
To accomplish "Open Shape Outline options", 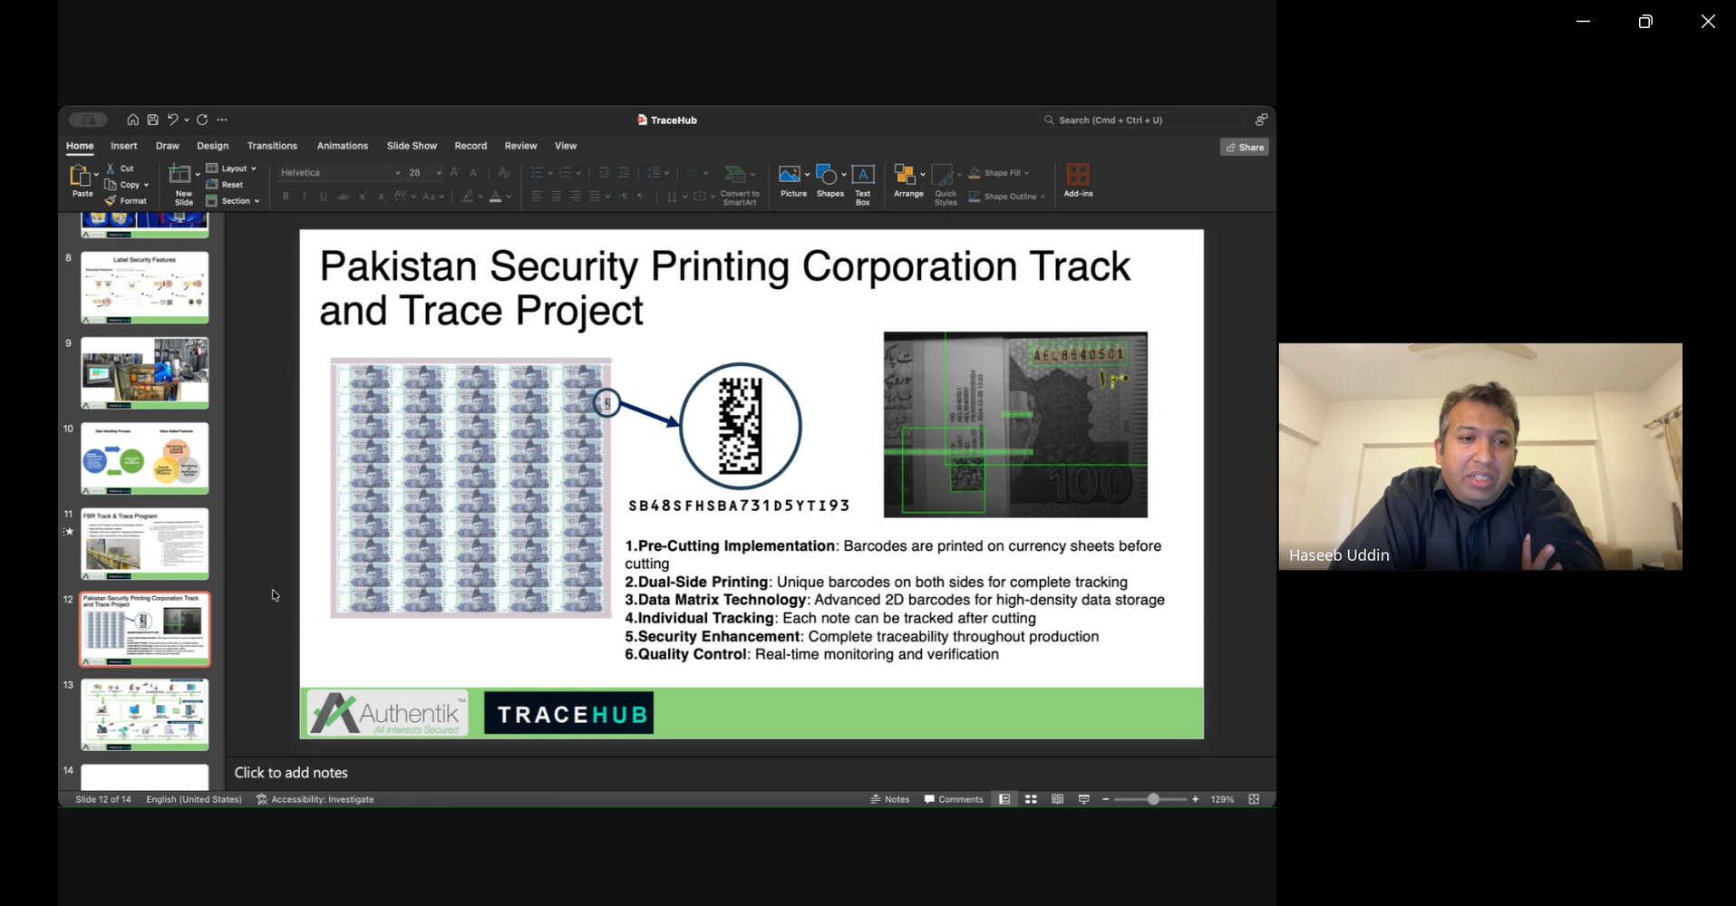I will pyautogui.click(x=1006, y=197).
